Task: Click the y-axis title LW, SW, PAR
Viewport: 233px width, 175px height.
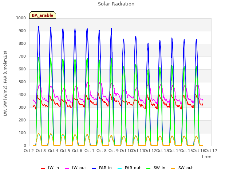Action: coord(5,83)
